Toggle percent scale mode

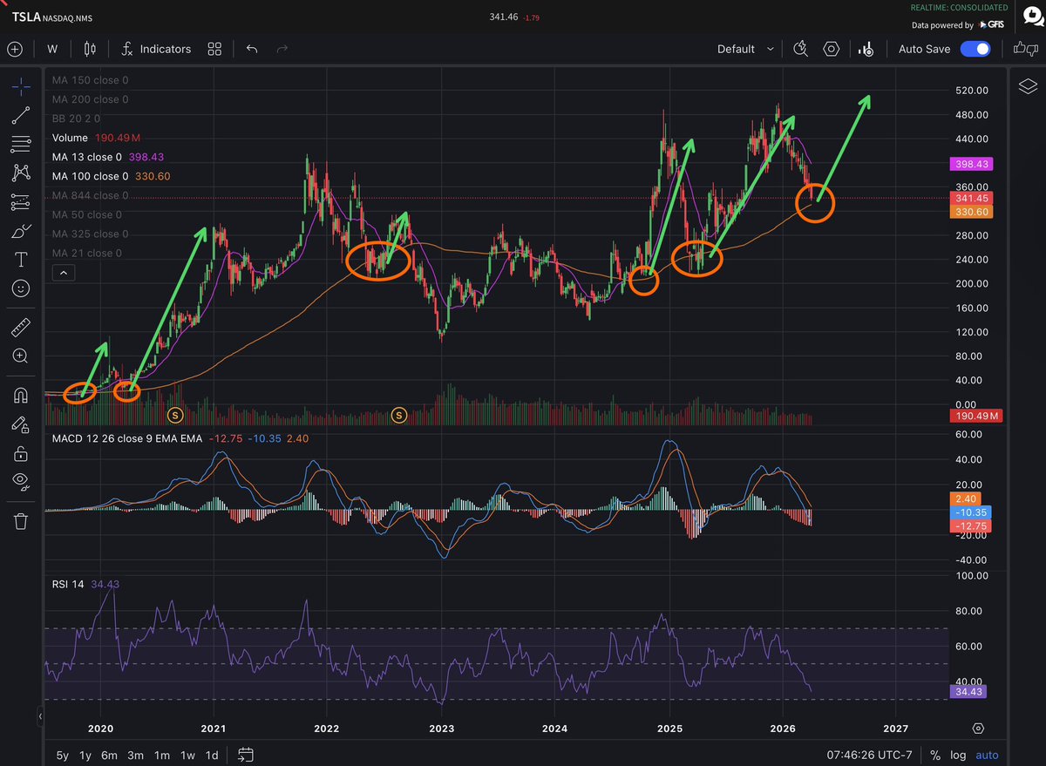click(935, 755)
